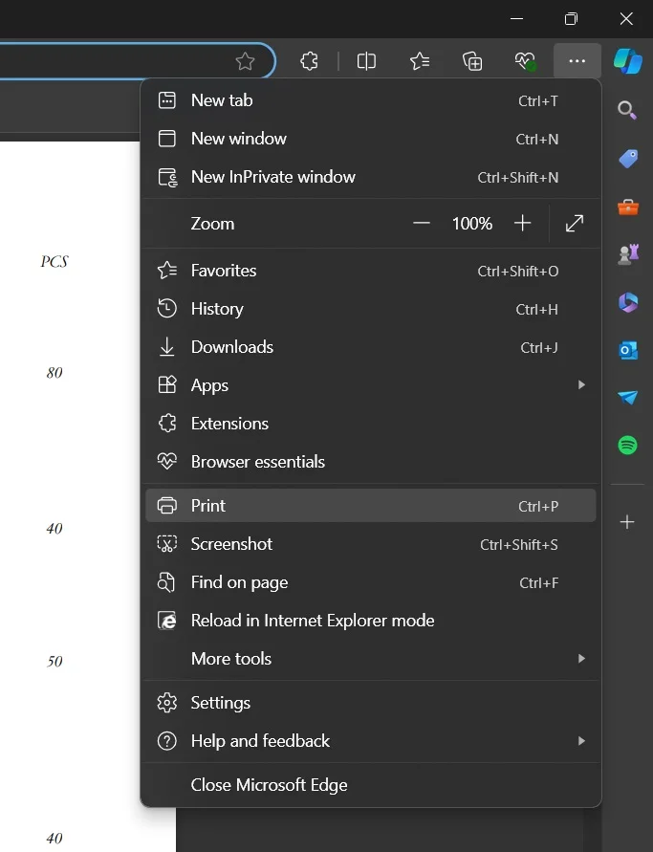Viewport: 653px width, 852px height.
Task: Click the sidebar Search magnifier icon
Action: coord(628,110)
